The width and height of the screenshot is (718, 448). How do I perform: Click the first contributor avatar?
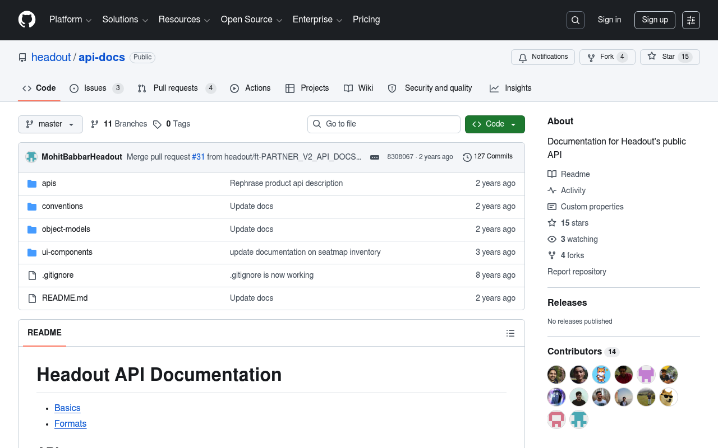click(556, 375)
